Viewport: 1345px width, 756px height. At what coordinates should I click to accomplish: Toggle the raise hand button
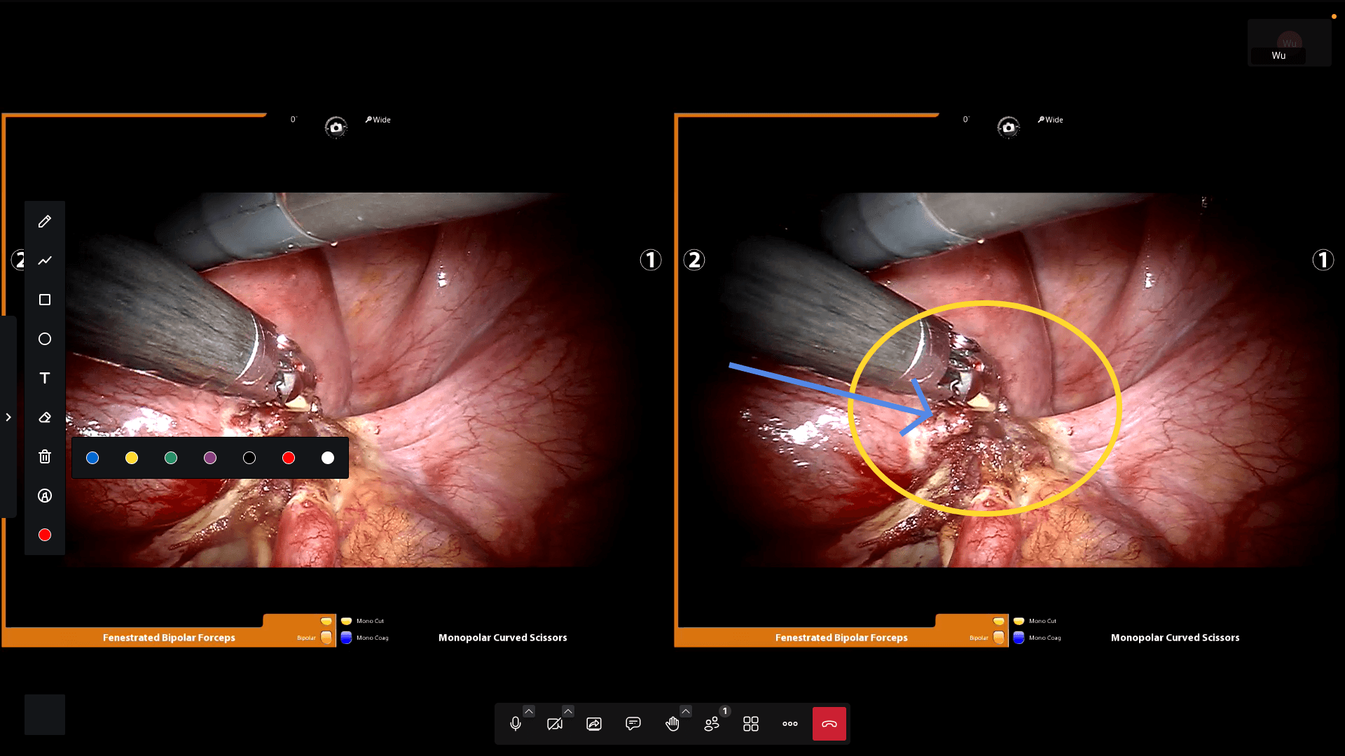pos(672,724)
